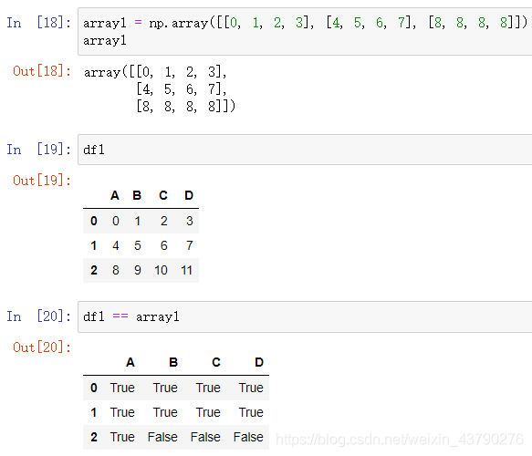The width and height of the screenshot is (532, 456).
Task: Click True in row 1 column B of Out[20]
Action: (x=165, y=412)
